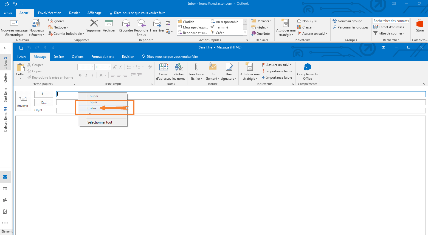Select OneNote in Déplacer group
Screen dimensions: 428x235
coord(261,34)
